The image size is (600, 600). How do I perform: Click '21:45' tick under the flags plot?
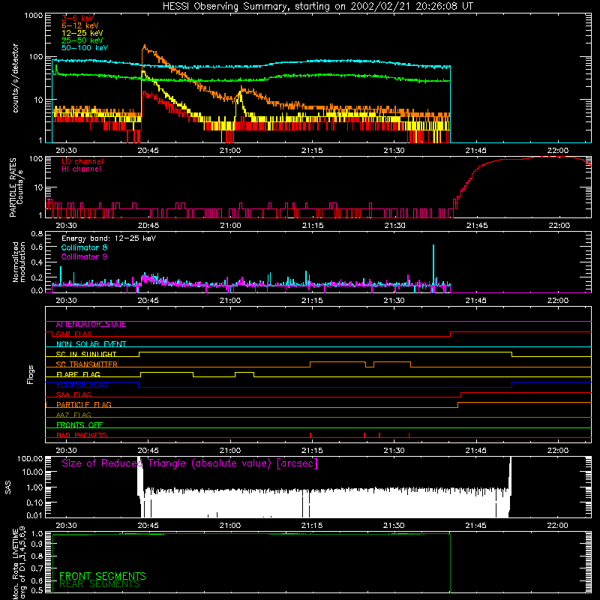click(x=476, y=451)
